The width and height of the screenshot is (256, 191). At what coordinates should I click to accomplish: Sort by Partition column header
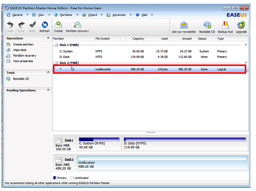[x=73, y=38]
